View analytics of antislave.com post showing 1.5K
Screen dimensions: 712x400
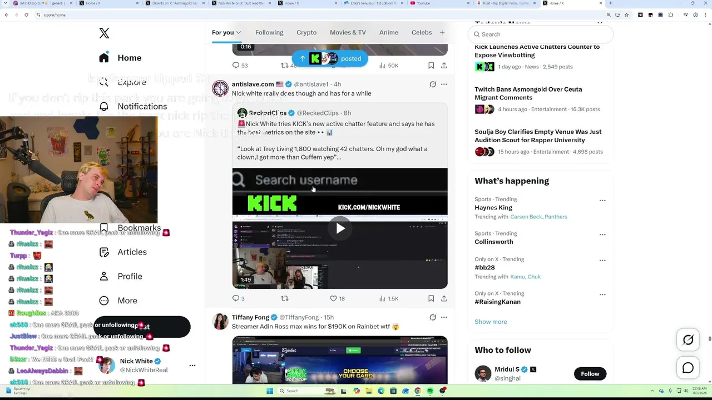tap(388, 298)
